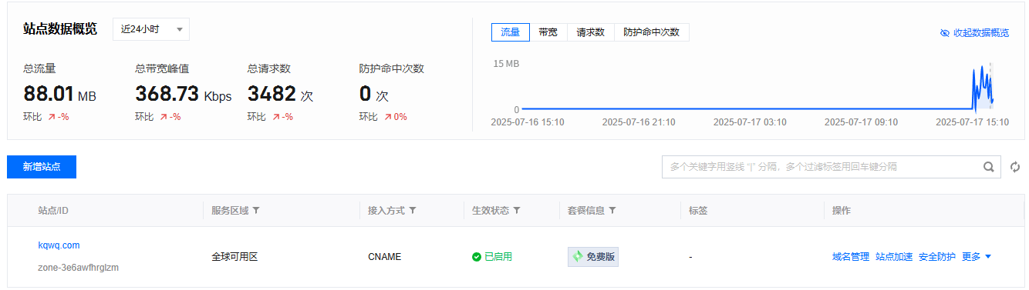Click the 全球可用区 cell

click(x=234, y=257)
